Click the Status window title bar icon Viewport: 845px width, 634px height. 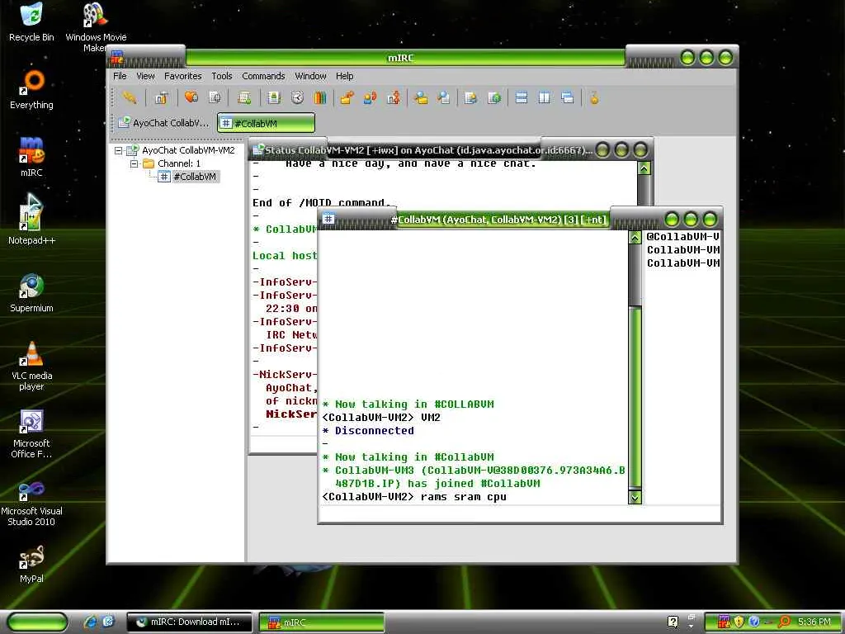point(258,149)
